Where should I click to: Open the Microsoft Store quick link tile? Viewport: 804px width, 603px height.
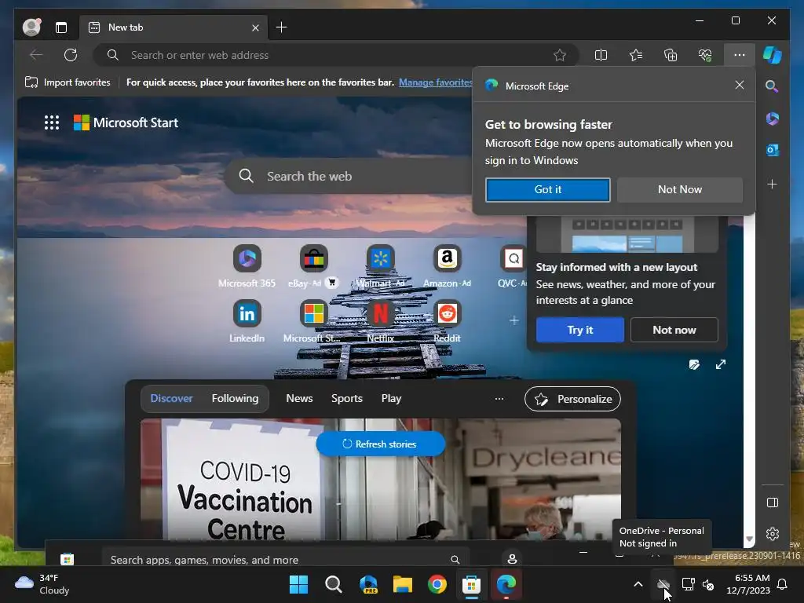pos(313,321)
